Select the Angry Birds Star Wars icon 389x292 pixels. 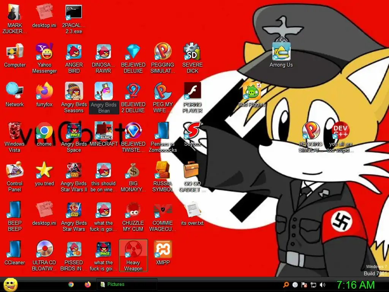click(x=74, y=216)
